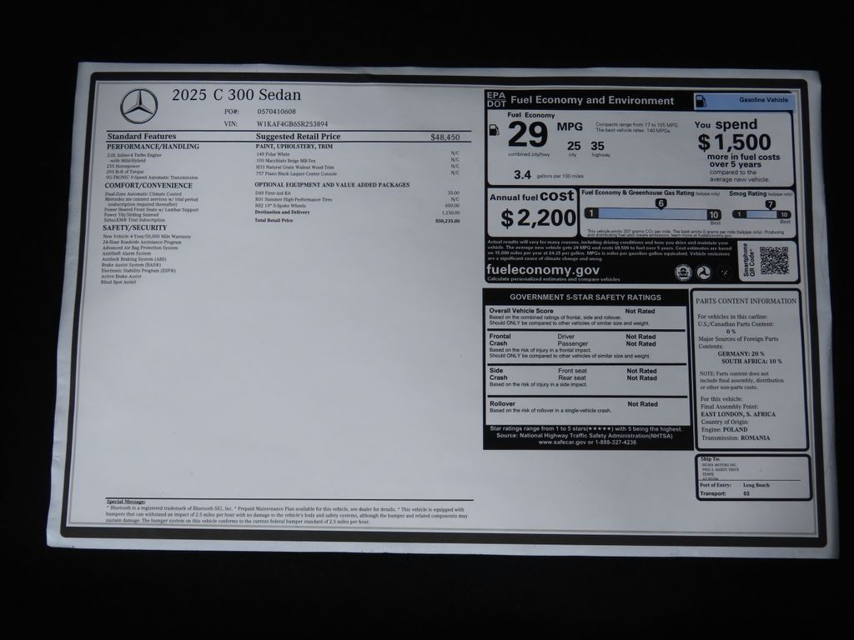Viewport: 854px width, 640px height.
Task: Click the PERFORMANCE/HANDLING heading
Action: pyautogui.click(x=153, y=147)
